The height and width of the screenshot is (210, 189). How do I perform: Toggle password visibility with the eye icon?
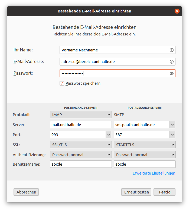point(172,73)
